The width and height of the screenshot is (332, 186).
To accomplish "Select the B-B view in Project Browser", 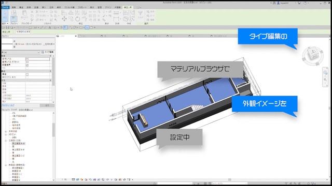I will [x=18, y=149].
